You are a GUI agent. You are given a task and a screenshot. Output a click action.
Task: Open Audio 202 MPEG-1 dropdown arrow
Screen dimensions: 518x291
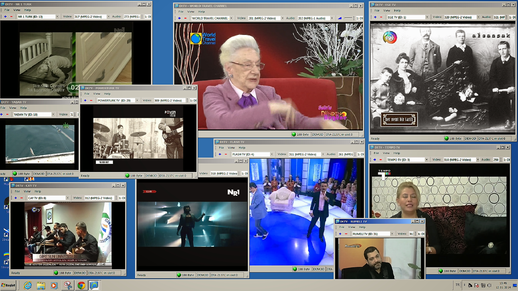[332, 18]
